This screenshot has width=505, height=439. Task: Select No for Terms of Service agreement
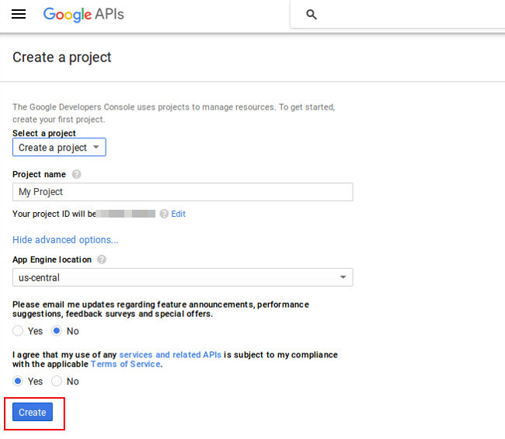[57, 381]
